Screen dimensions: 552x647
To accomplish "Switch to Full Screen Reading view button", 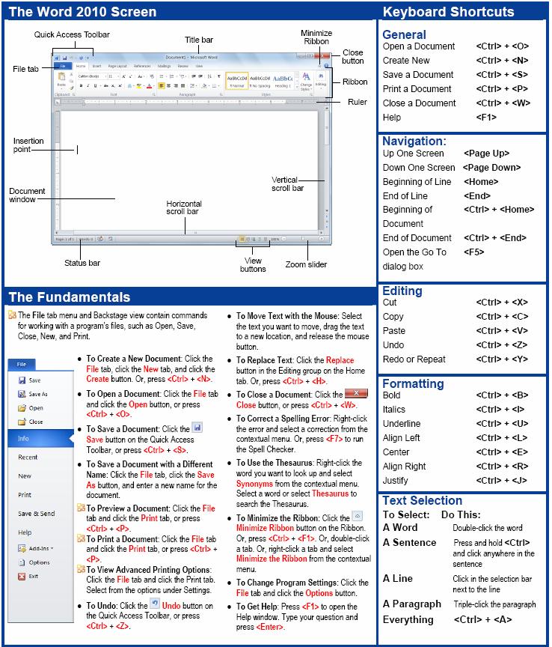I will pos(248,239).
